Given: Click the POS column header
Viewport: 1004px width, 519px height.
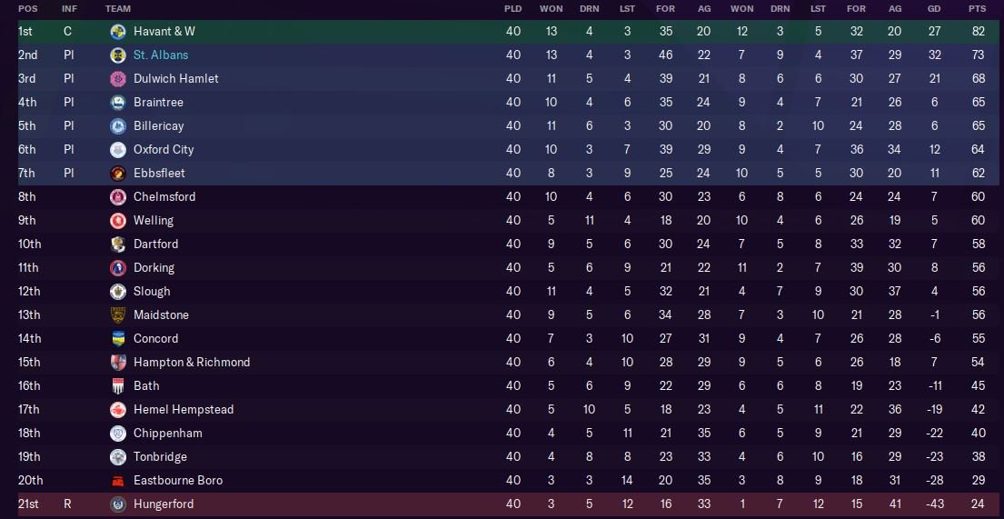Looking at the screenshot, I should click(28, 9).
